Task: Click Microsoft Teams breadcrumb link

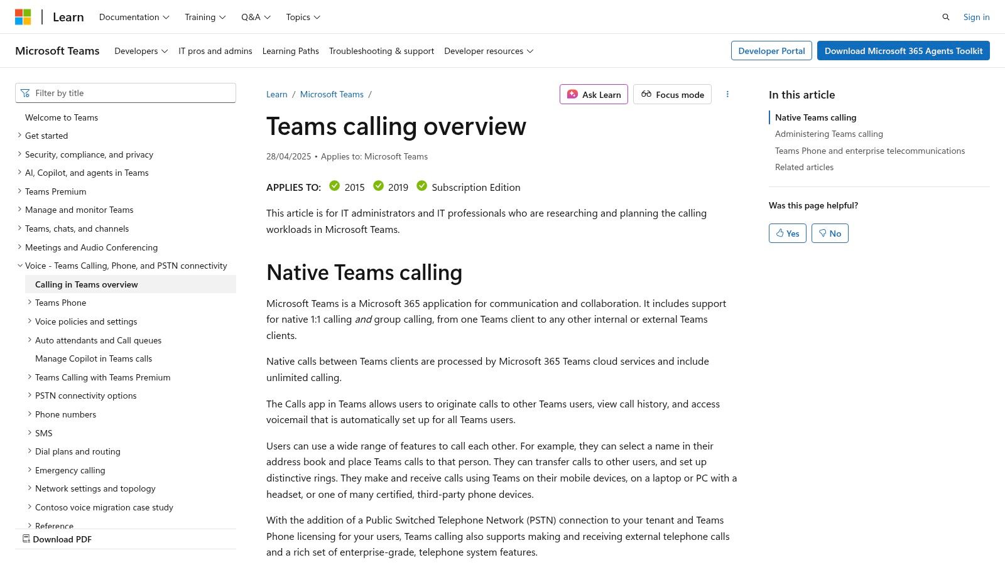Action: click(332, 94)
